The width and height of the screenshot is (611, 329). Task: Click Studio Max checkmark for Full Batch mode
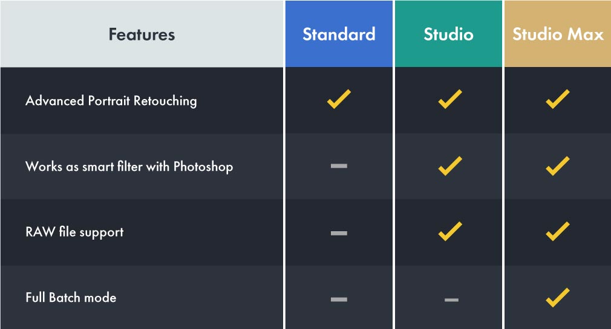[x=557, y=298]
